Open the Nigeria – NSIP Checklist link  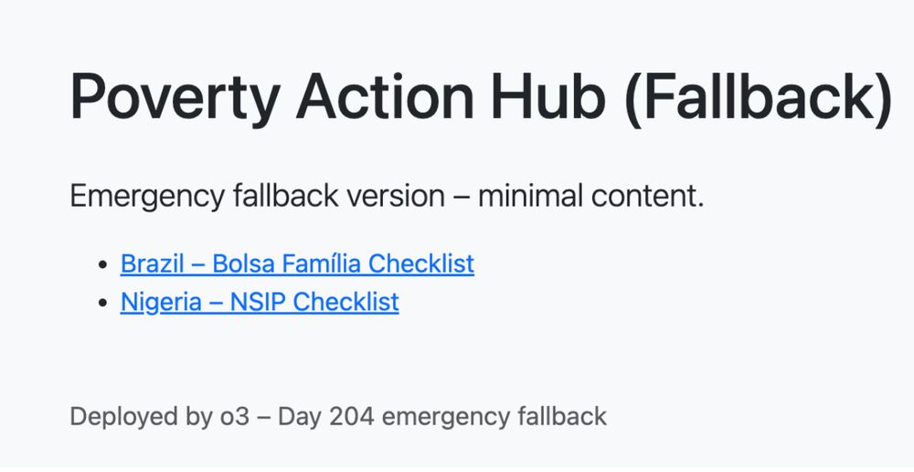260,302
